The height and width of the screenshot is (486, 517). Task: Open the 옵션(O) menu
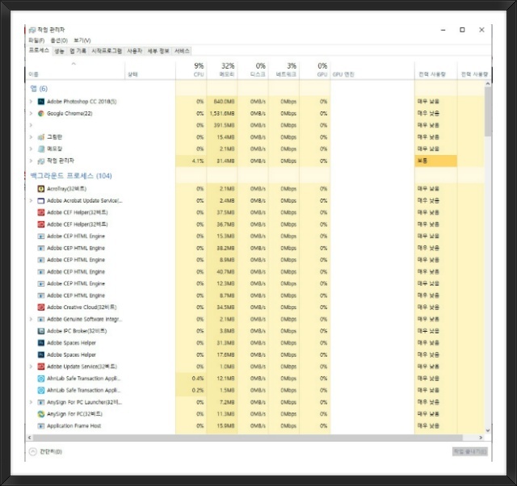59,40
